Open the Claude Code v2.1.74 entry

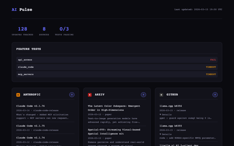30,138
